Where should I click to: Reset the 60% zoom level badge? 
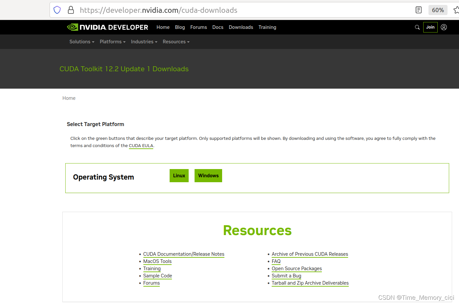coord(438,10)
